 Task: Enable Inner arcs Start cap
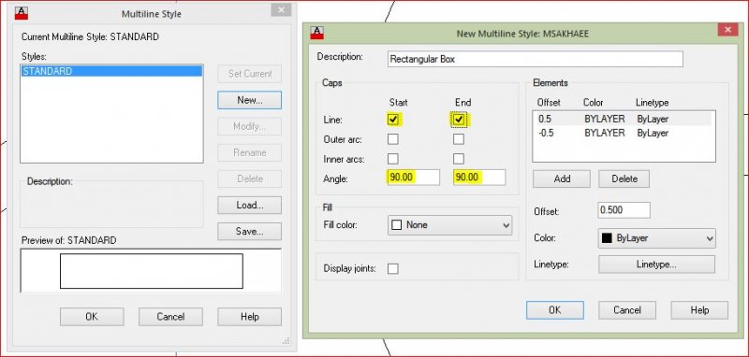[393, 159]
